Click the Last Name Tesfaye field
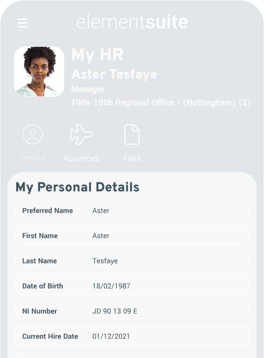This screenshot has height=358, width=264. tap(132, 261)
